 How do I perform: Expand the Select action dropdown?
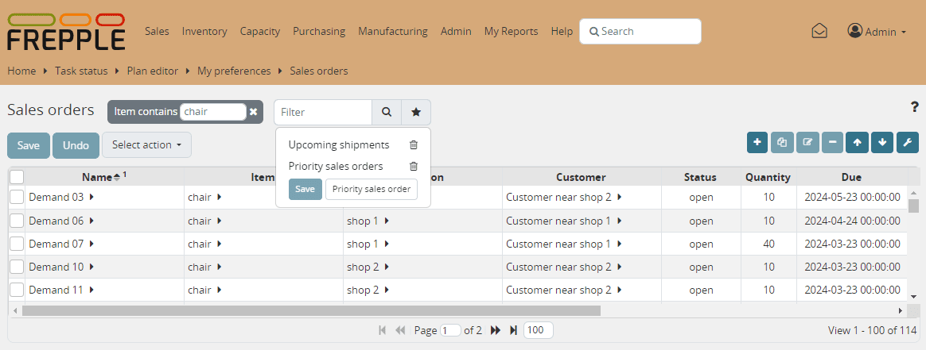click(x=146, y=145)
